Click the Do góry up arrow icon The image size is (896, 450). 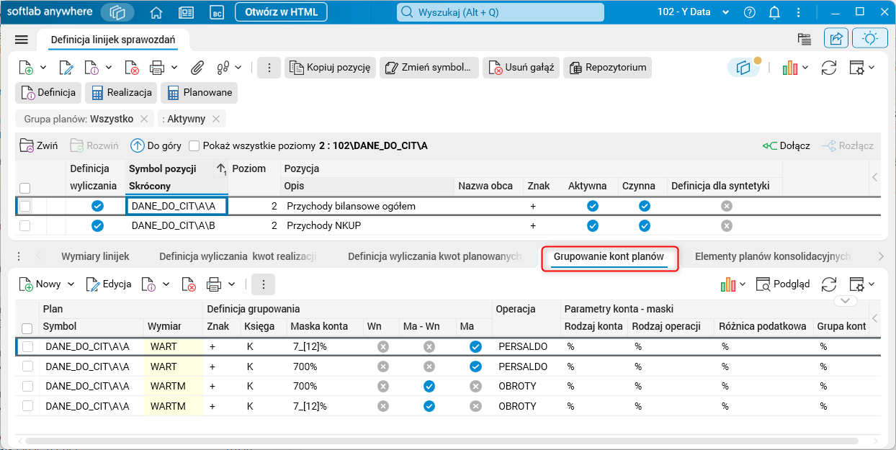[x=137, y=145]
